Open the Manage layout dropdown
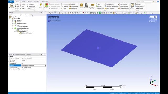Image resolution: width=168 pixels, height=94 pixels. pos(138,4)
